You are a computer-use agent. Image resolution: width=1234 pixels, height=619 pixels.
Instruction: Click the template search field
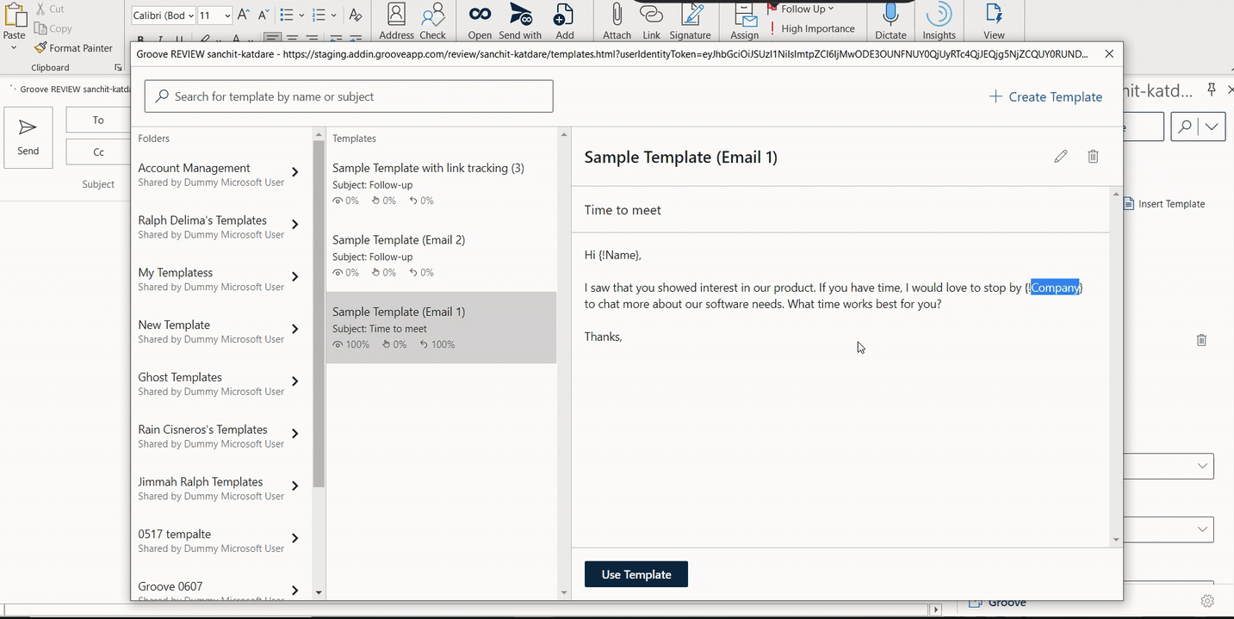point(349,96)
